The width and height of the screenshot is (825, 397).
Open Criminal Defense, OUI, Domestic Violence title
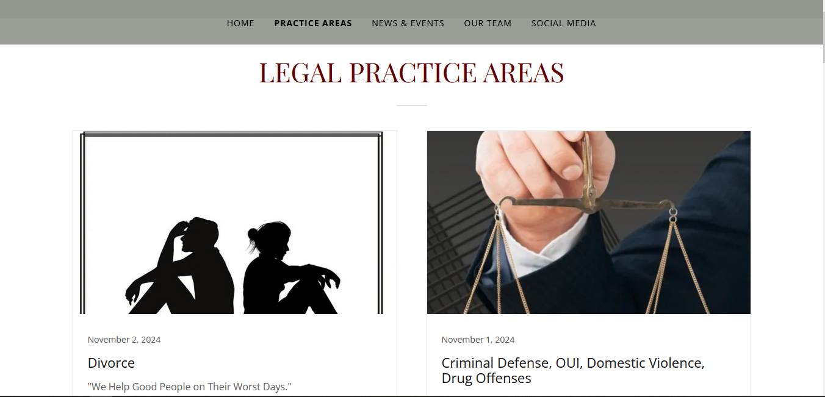[573, 370]
